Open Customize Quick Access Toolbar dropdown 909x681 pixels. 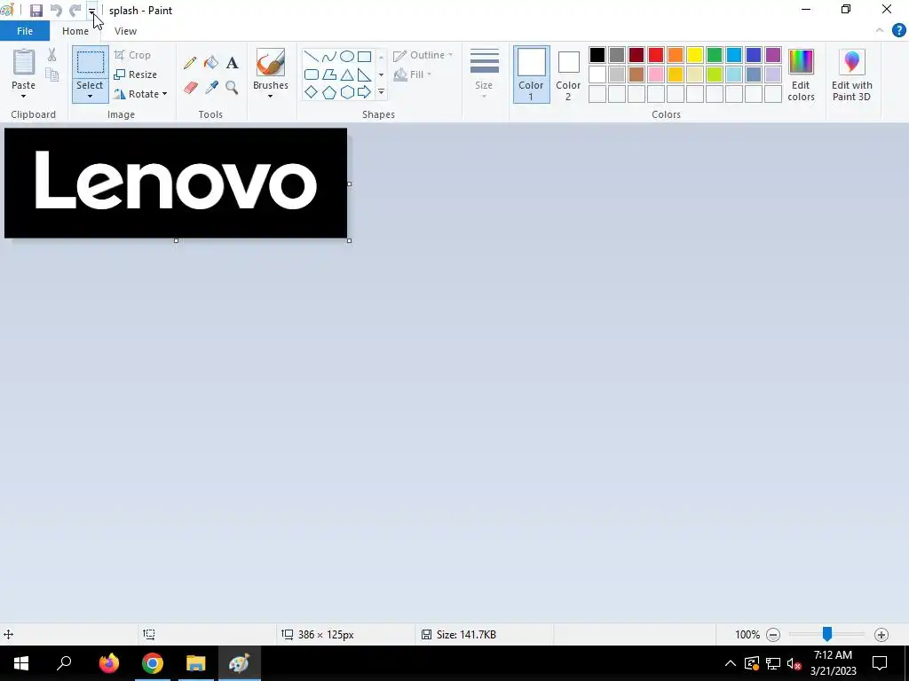[91, 11]
